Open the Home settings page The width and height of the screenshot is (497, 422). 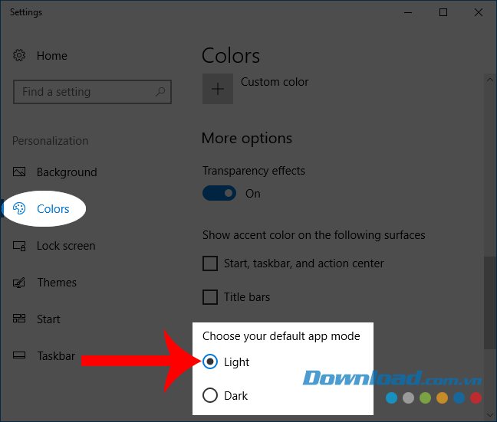click(51, 56)
